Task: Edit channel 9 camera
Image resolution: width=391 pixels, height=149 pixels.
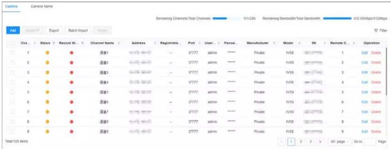Action: (x=365, y=131)
